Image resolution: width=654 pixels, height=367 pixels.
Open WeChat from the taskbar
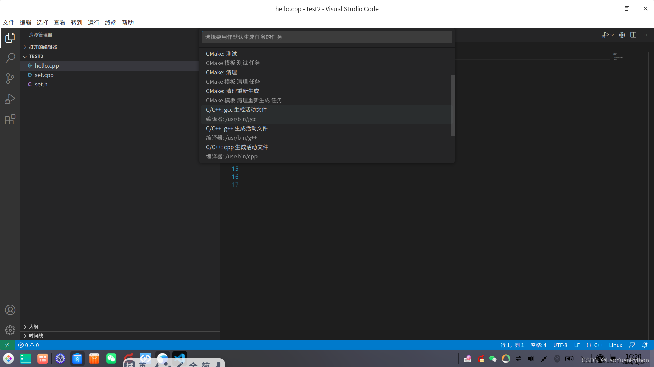tap(111, 359)
